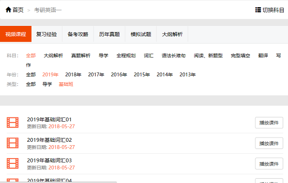This screenshot has height=183, width=288.
Task: Choose 全部 in the 年份 filter row
Action: click(31, 75)
